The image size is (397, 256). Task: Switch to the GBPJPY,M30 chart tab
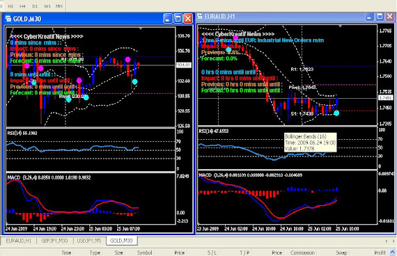point(54,241)
